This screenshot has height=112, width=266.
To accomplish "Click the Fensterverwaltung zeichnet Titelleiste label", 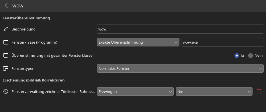I will pos(53,91).
